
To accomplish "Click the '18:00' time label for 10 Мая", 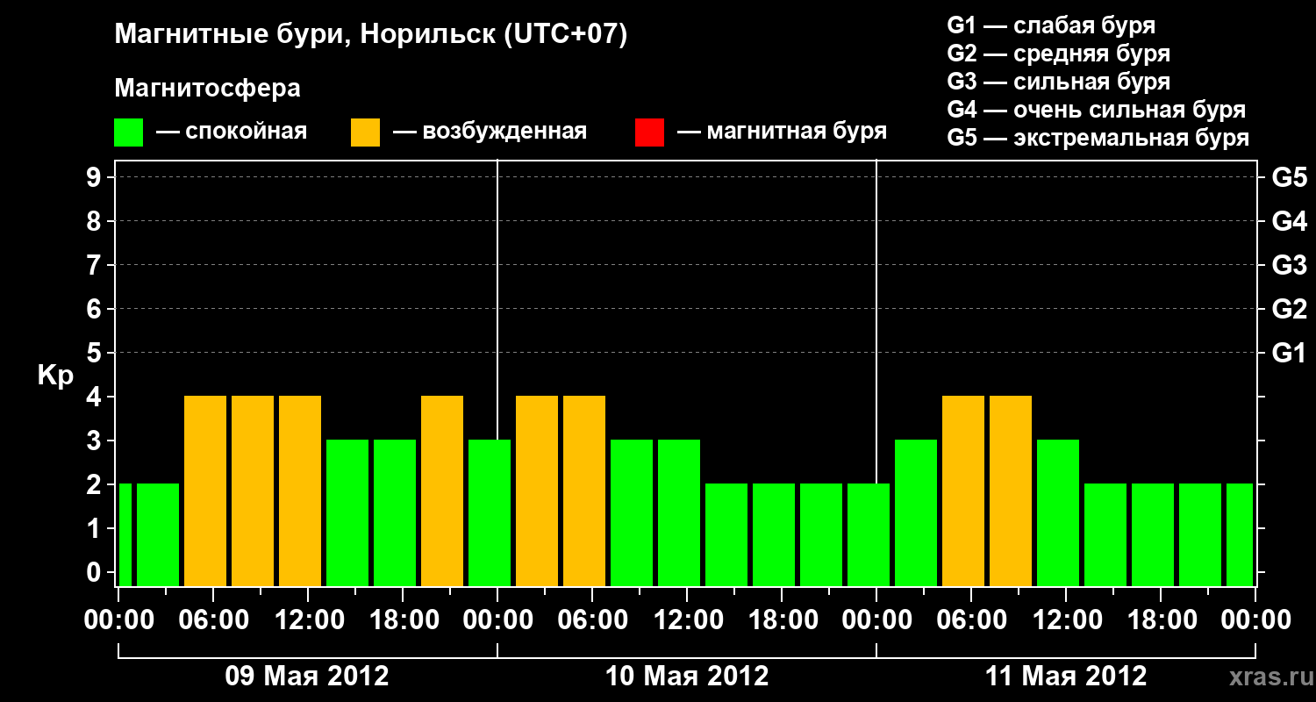I will tap(782, 620).
